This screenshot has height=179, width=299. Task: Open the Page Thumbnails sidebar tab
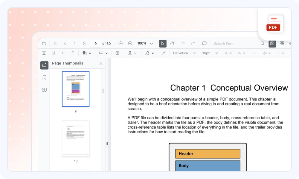(x=44, y=65)
